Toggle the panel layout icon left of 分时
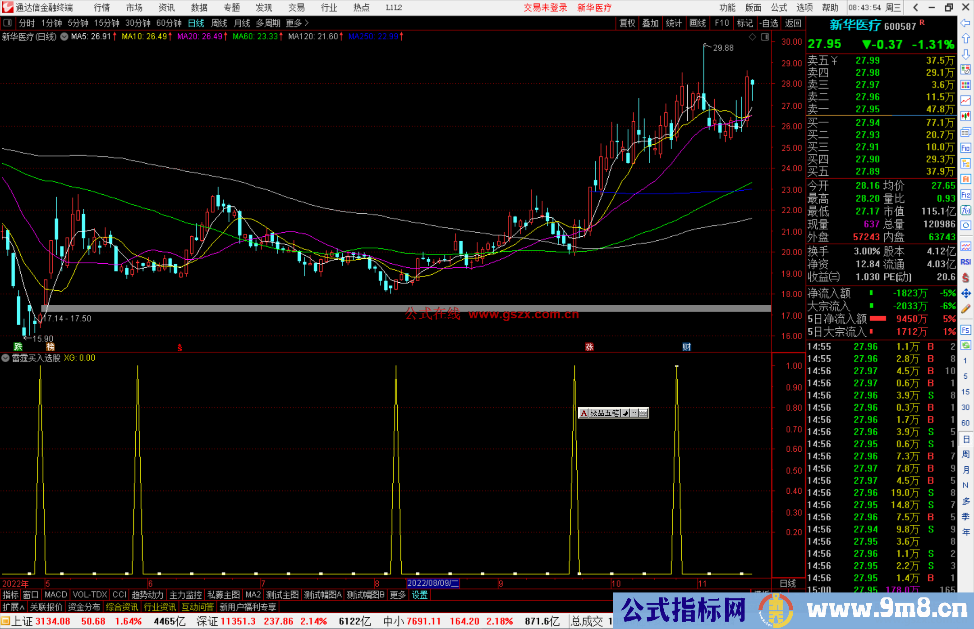The height and width of the screenshot is (629, 974). 7,23
